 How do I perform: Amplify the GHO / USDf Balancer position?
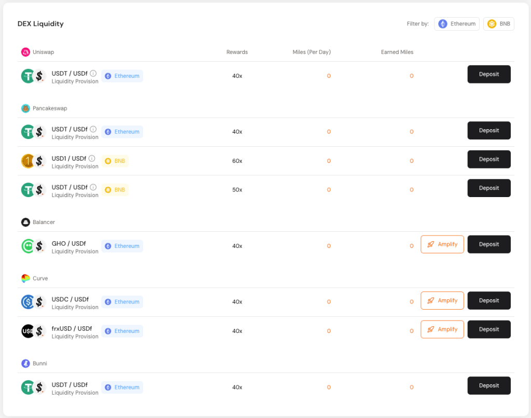pyautogui.click(x=442, y=244)
